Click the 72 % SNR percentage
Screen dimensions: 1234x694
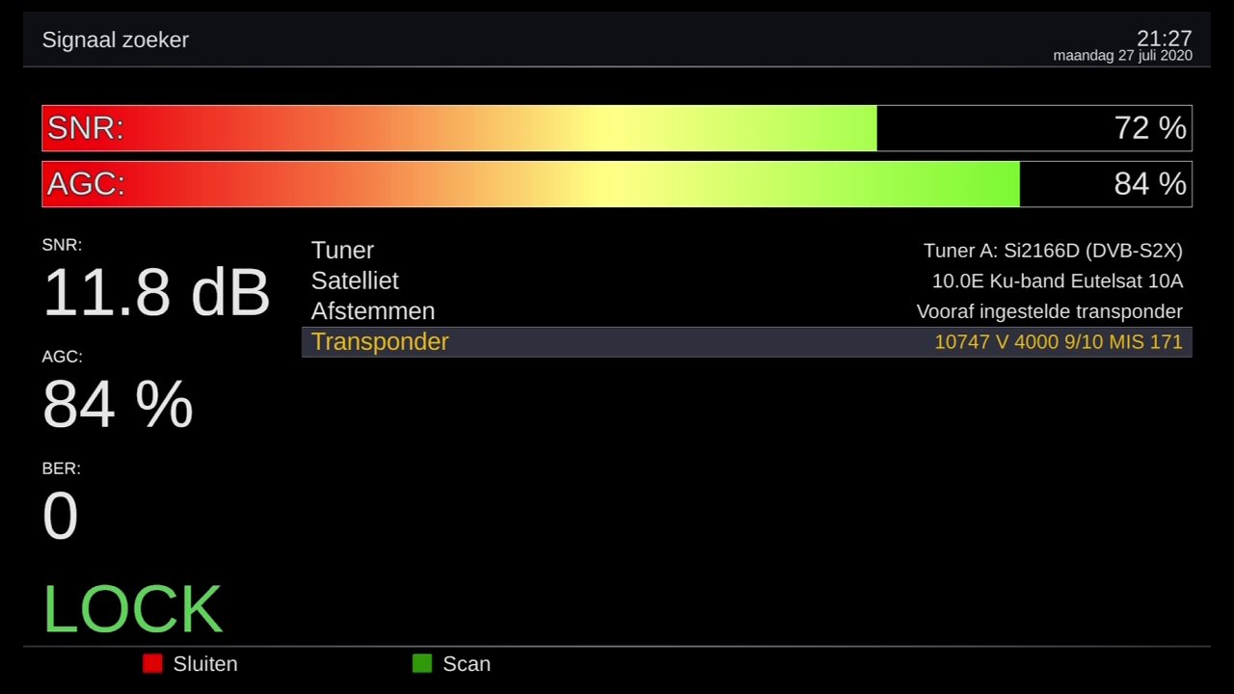[1149, 128]
